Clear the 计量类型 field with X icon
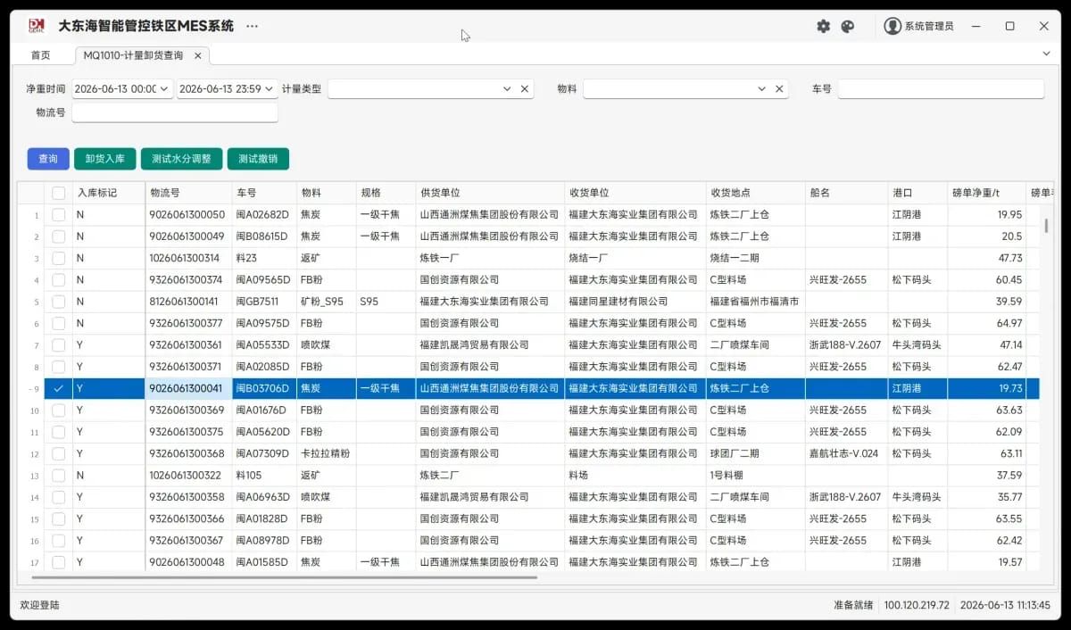 [524, 89]
